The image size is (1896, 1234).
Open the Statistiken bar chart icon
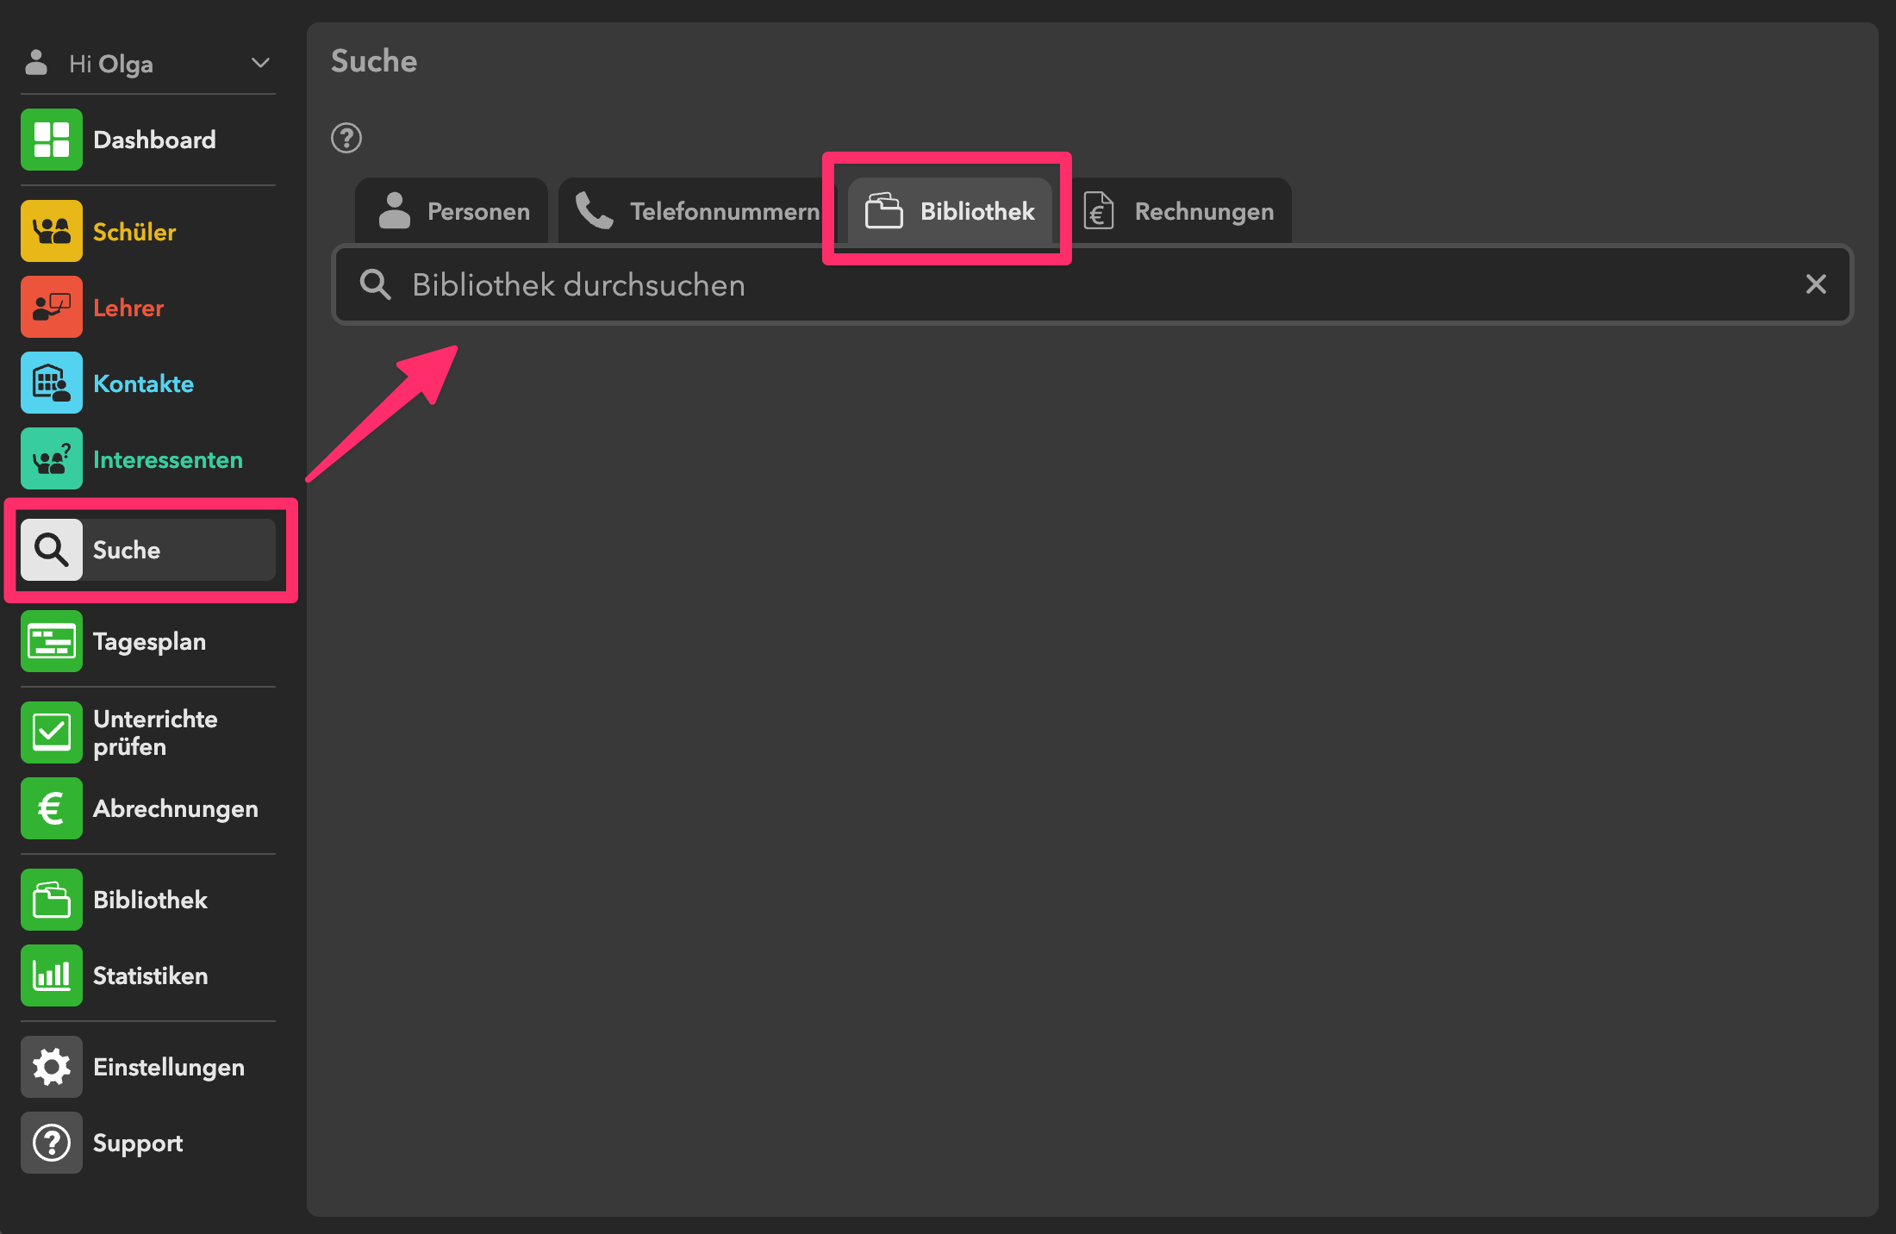point(52,975)
